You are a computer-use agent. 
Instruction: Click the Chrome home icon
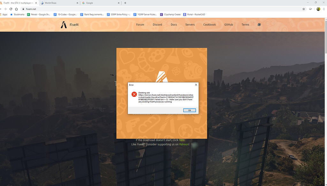tap(16, 9)
